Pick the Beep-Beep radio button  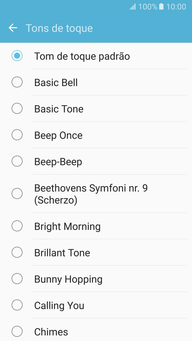(x=17, y=161)
